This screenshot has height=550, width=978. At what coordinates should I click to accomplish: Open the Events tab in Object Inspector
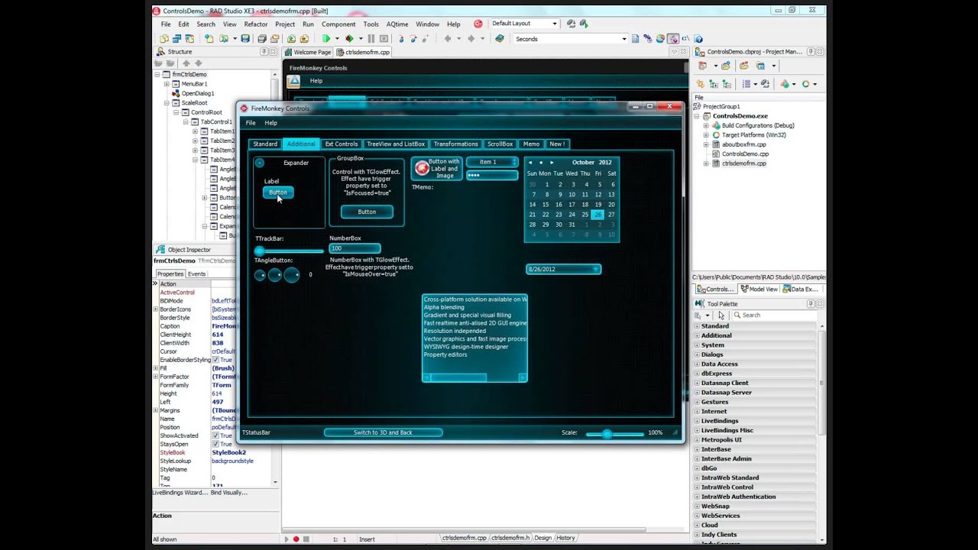[x=196, y=273]
